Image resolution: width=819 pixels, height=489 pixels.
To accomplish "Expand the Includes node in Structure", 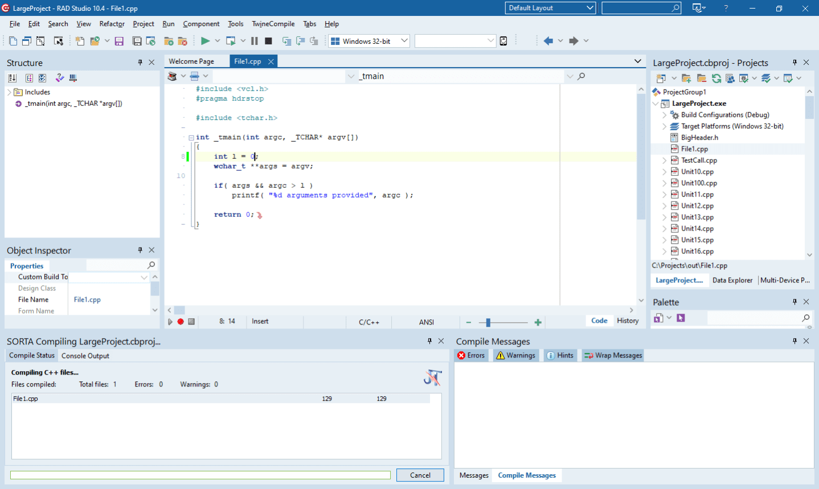I will point(9,92).
